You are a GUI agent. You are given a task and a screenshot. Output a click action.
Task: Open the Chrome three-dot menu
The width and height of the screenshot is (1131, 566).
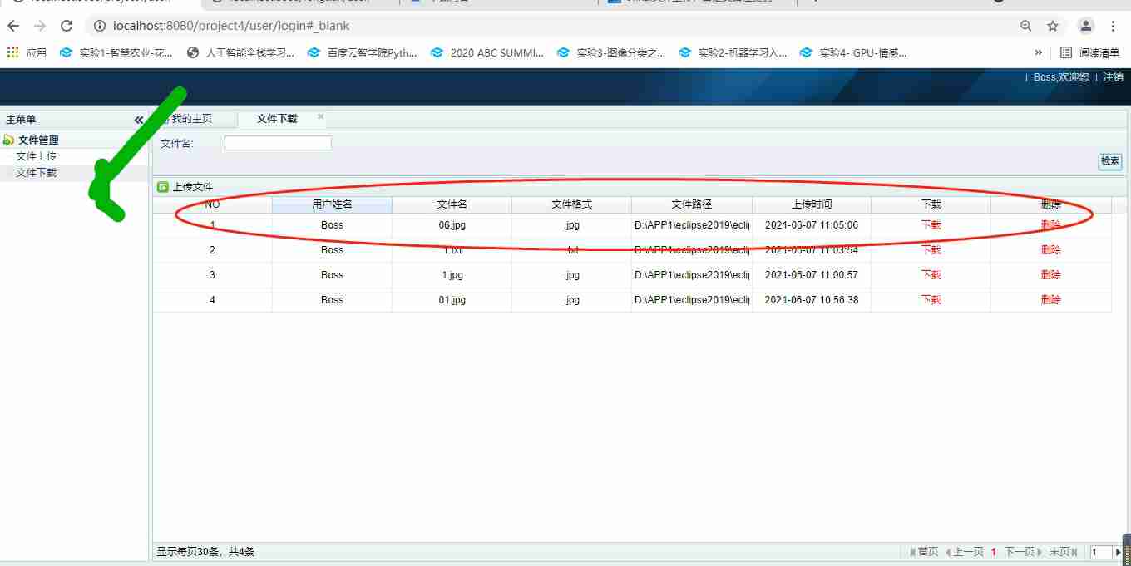click(1114, 26)
